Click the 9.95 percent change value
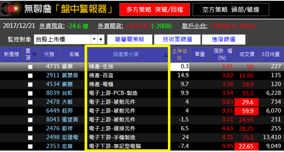The image size is (284, 152). [x=228, y=146]
